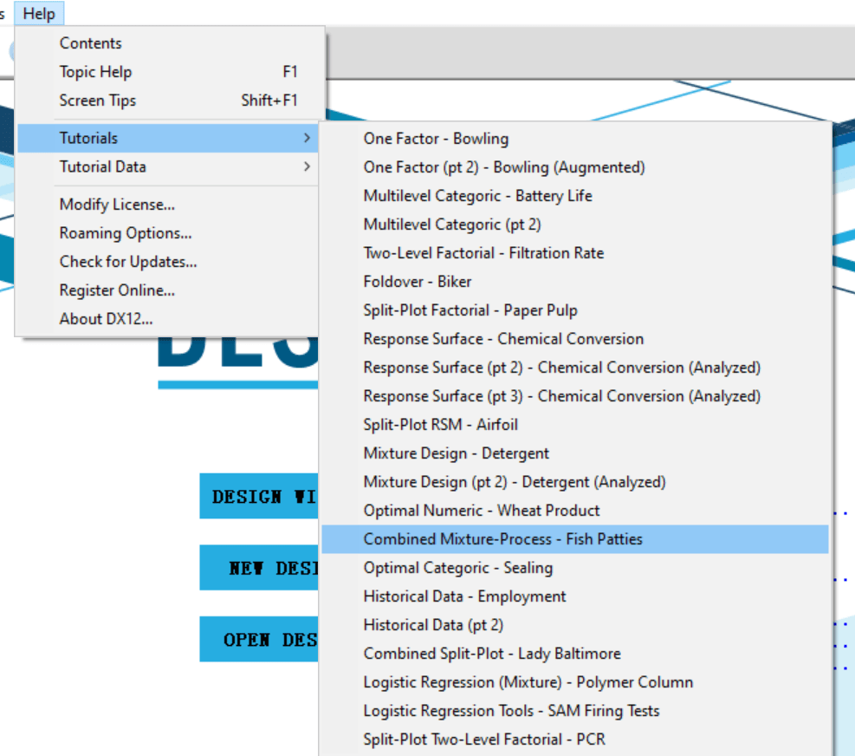Choose Historical Data - Employment tutorial
Viewport: 855px width, 756px height.
click(x=575, y=596)
